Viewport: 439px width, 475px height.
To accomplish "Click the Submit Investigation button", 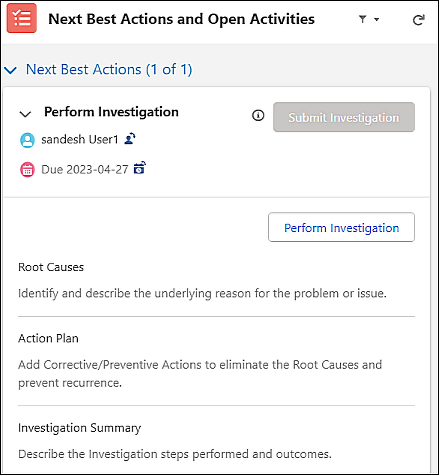I will (x=344, y=117).
